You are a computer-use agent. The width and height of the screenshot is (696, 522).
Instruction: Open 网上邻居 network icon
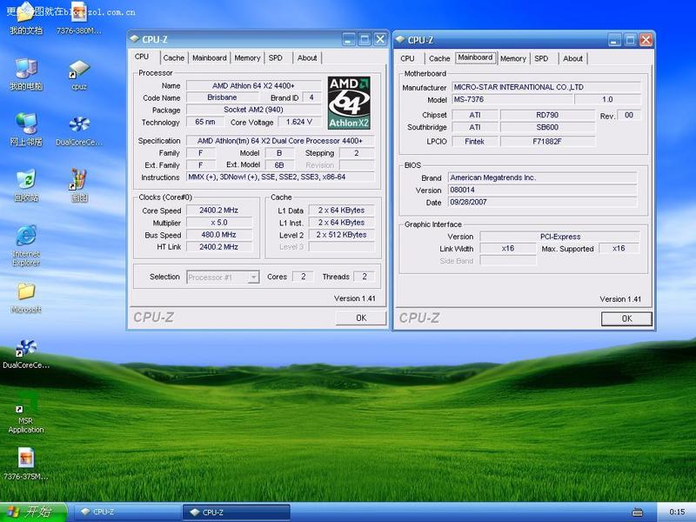(26, 124)
